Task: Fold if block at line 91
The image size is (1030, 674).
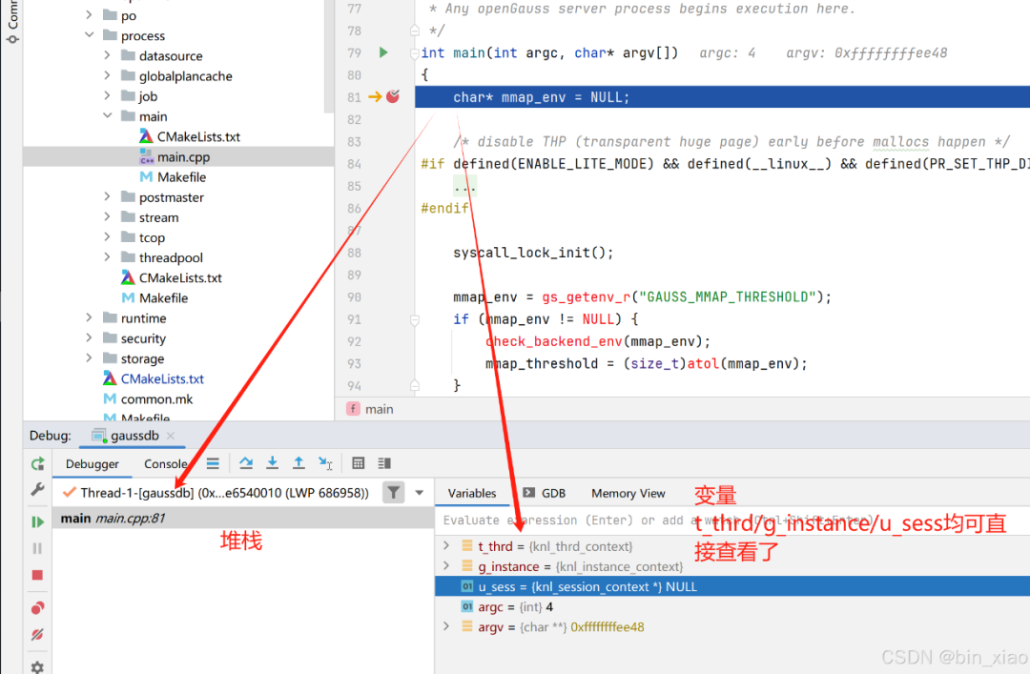Action: click(x=415, y=320)
